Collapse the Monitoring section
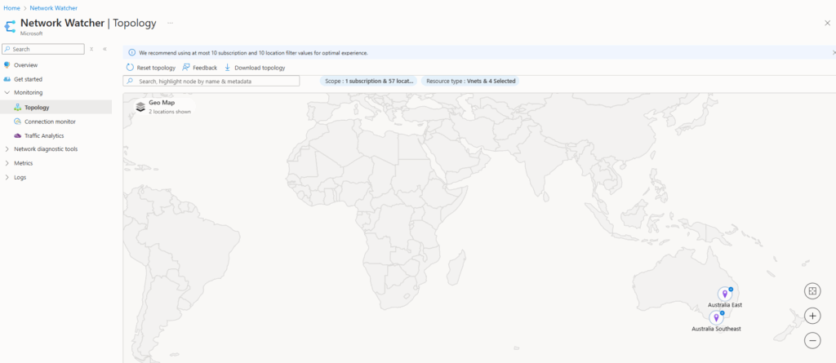 [7, 93]
